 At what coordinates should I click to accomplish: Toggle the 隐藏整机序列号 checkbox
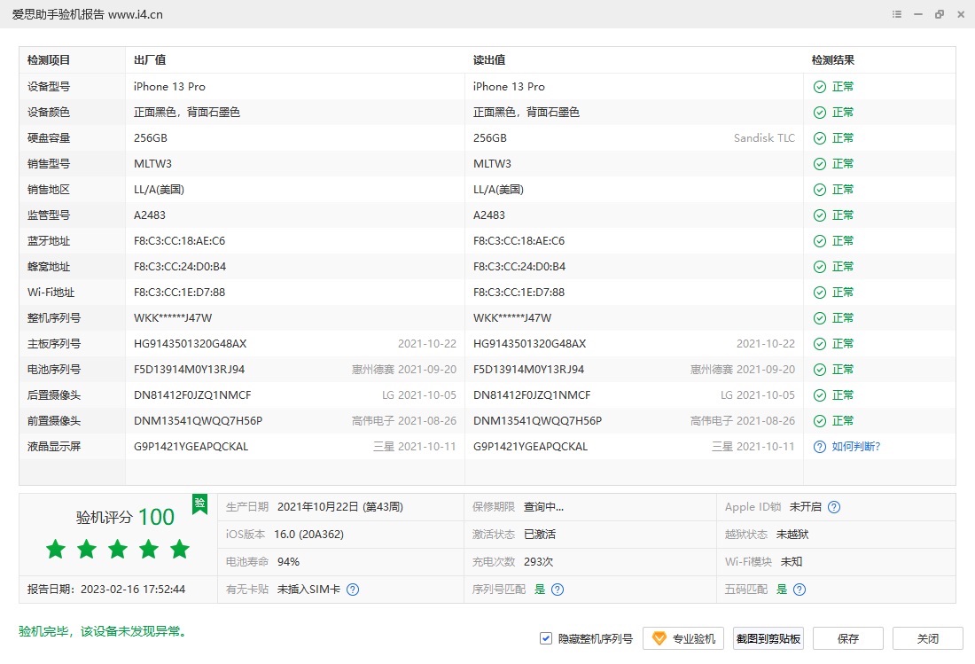point(546,638)
